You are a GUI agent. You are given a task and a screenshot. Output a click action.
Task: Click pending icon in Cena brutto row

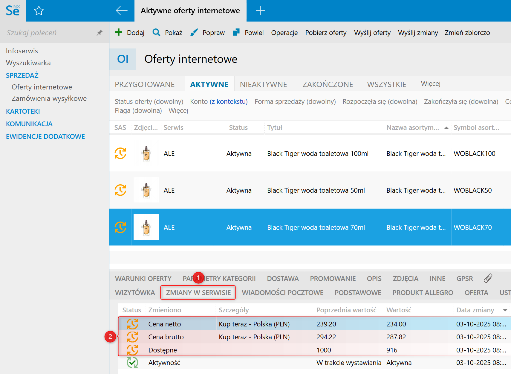[x=132, y=337]
